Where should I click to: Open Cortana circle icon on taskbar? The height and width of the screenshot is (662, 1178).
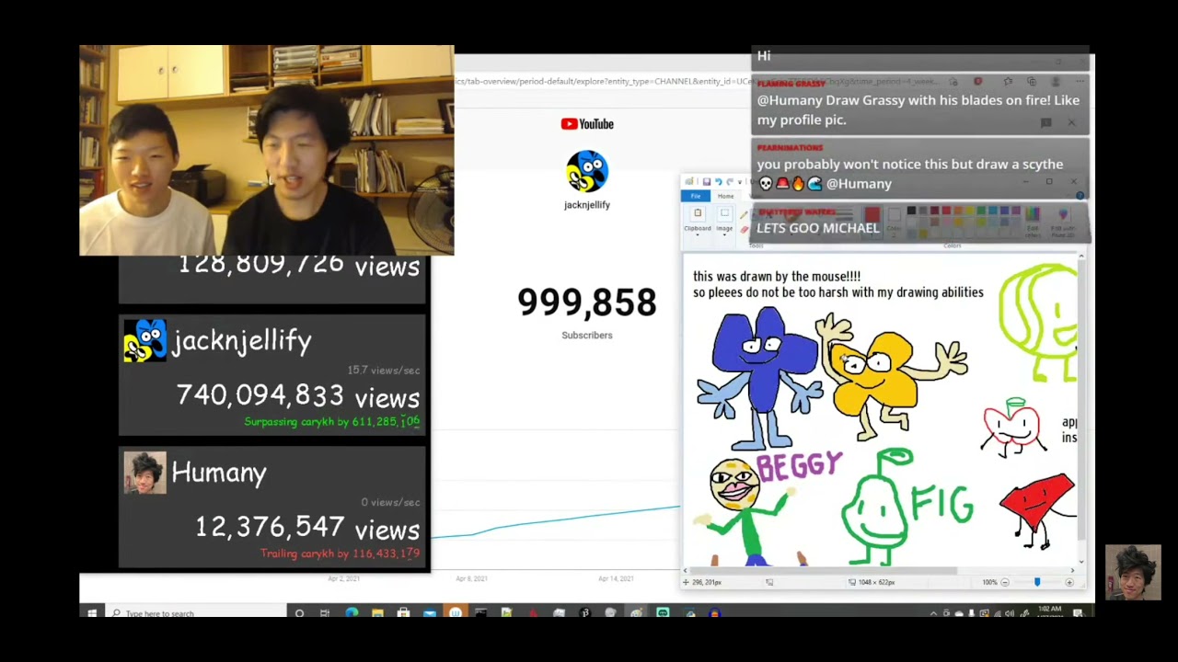299,613
